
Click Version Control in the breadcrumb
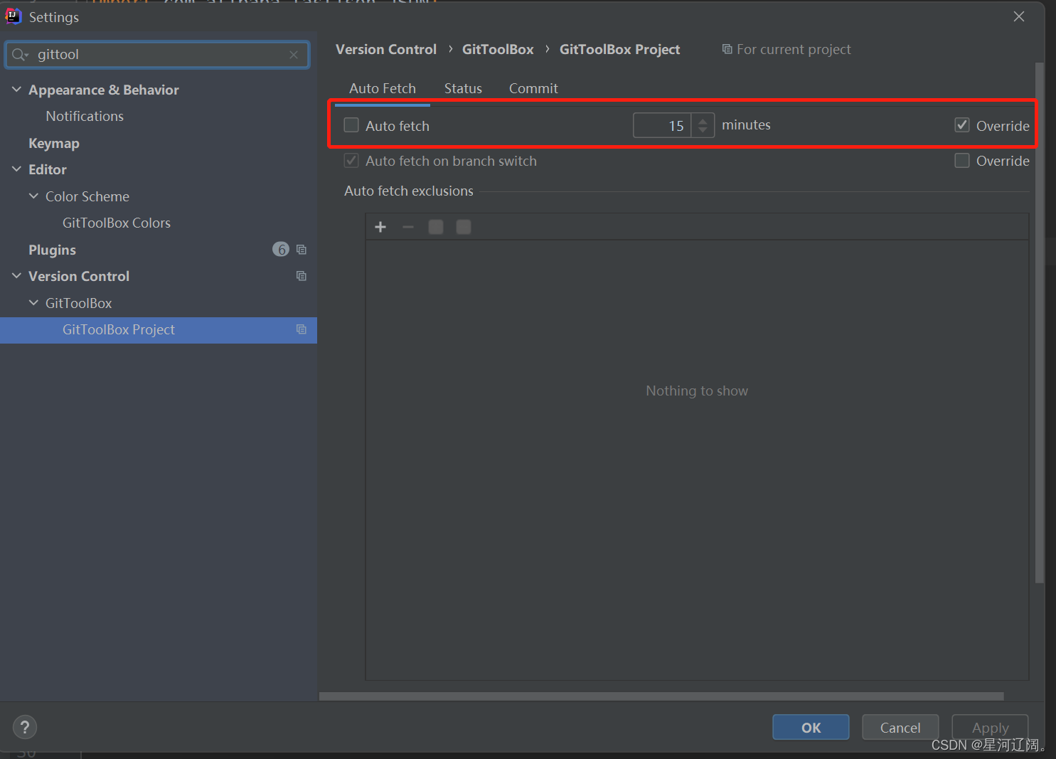click(x=386, y=49)
